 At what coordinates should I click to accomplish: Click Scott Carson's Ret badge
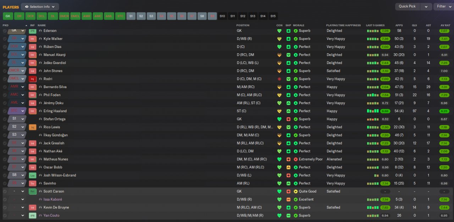tap(33, 191)
